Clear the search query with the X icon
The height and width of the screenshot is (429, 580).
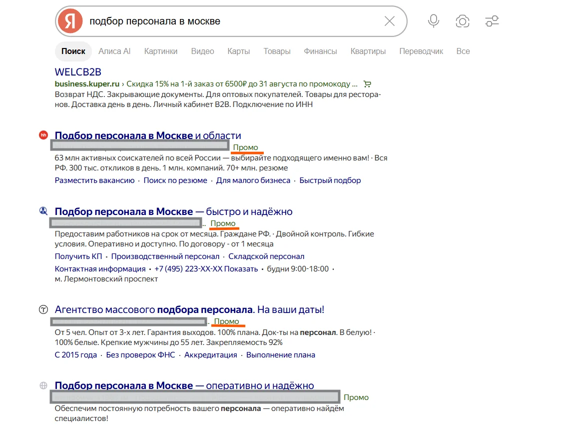[390, 21]
